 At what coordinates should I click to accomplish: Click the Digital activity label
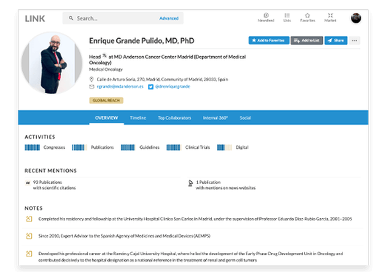(242, 147)
